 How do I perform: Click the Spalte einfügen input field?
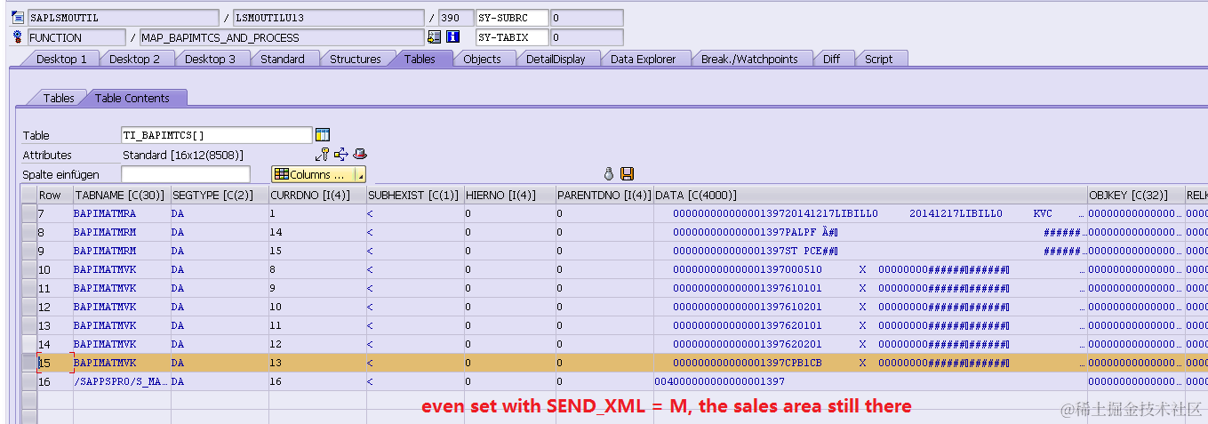point(186,175)
